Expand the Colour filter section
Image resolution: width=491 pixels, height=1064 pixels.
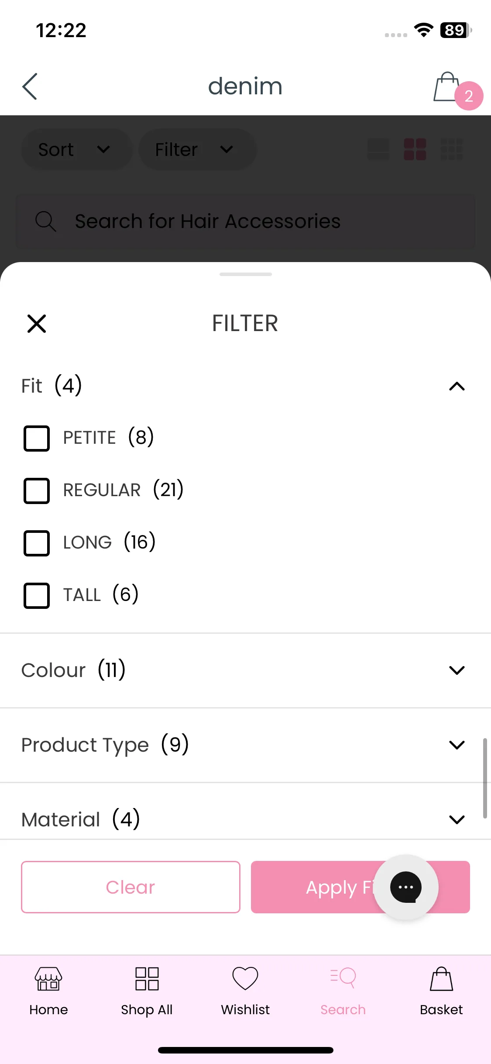[245, 670]
